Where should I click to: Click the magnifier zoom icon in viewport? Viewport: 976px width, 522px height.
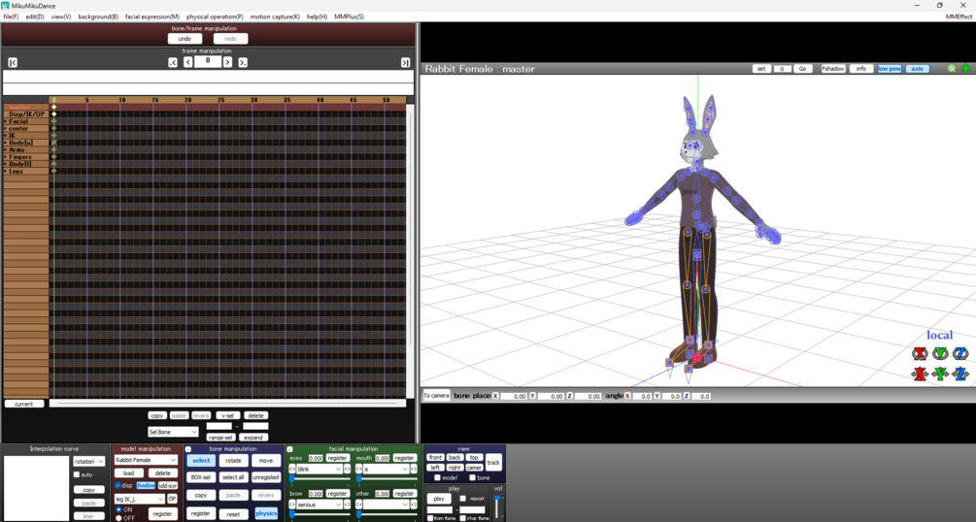[952, 69]
